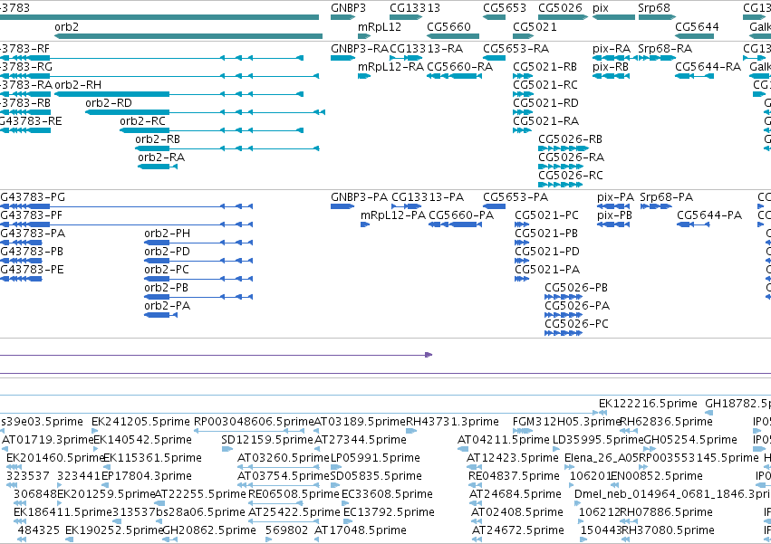Viewport: 771px width, 544px height.
Task: Click the orb2-RD transcript label
Action: click(x=108, y=102)
